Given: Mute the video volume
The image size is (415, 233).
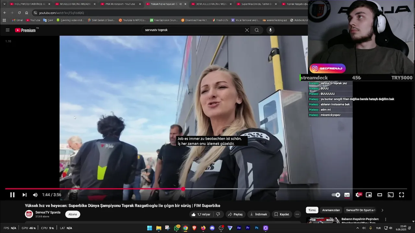Looking at the screenshot, I should pos(35,195).
